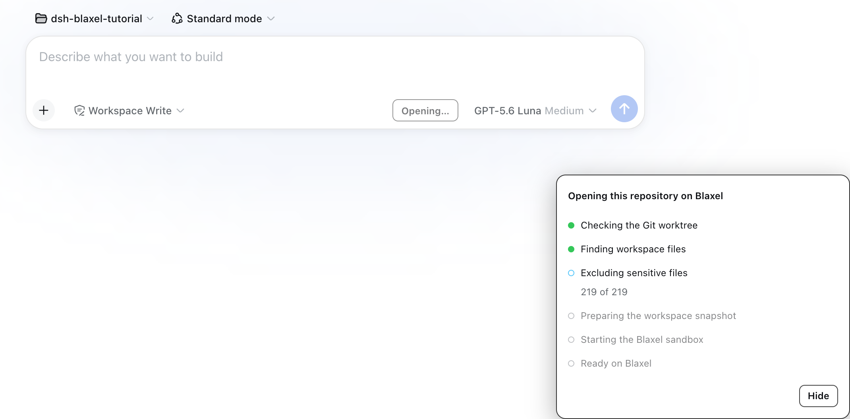The image size is (850, 419).
Task: Click the Workspace Write shield icon
Action: coord(79,111)
